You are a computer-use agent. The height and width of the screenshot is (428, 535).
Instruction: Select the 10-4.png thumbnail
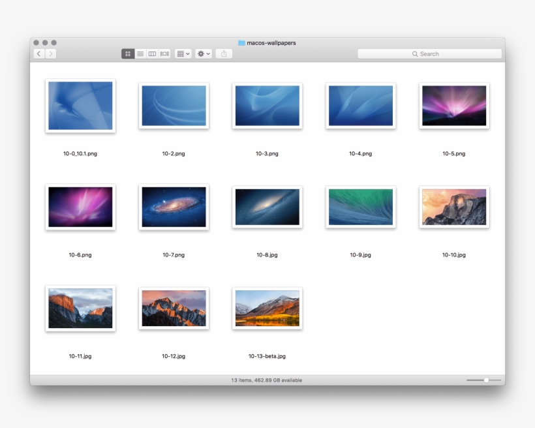point(361,106)
